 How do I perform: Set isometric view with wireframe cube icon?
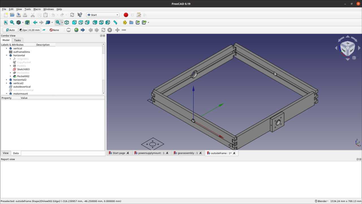pyautogui.click(x=67, y=22)
